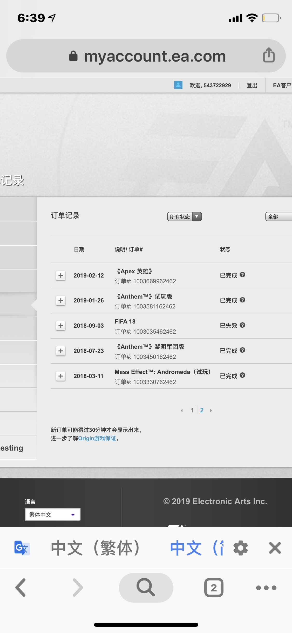Image resolution: width=292 pixels, height=633 pixels.
Task: Expand the Apex 英雄 order row
Action: coord(61,275)
